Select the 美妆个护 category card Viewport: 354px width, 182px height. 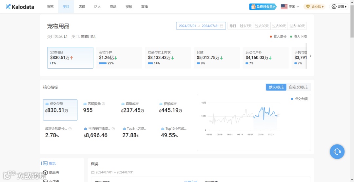coord(119,58)
